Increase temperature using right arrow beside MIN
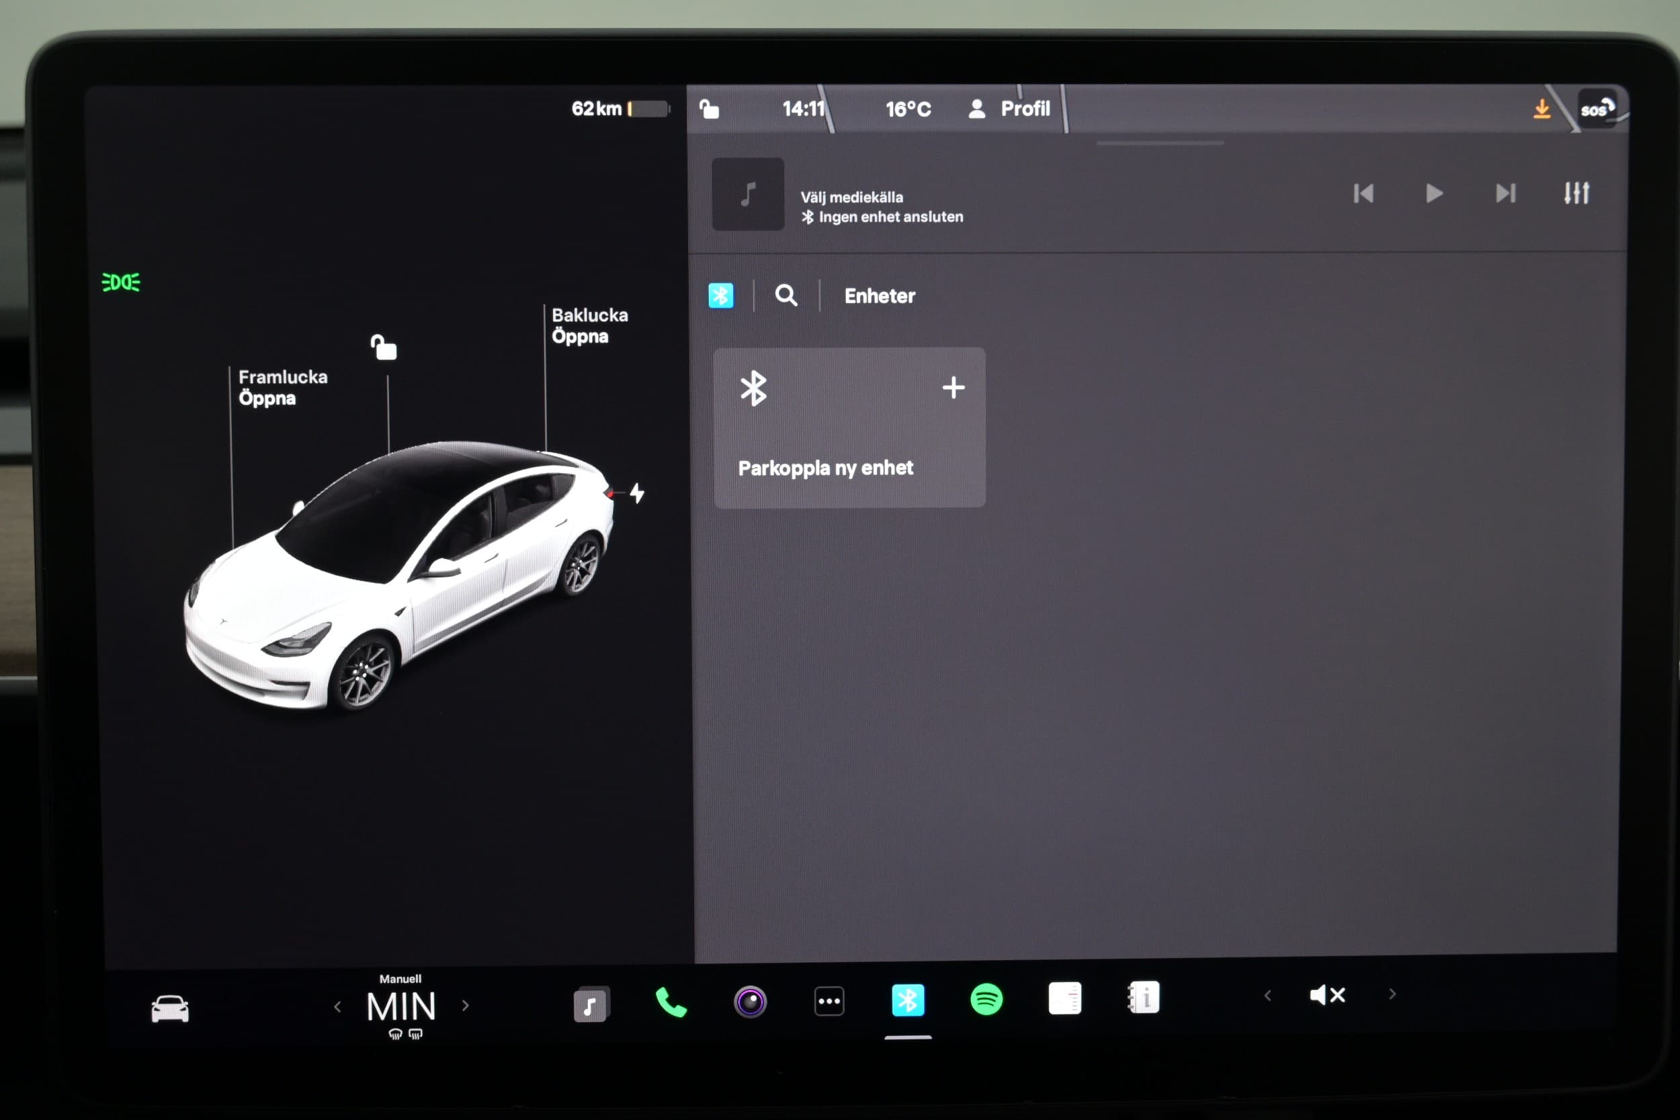 (466, 1005)
